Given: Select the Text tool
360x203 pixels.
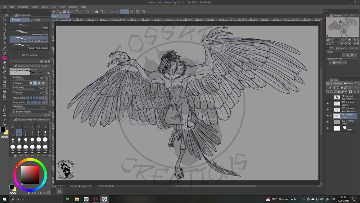Looking at the screenshot, I should 4,115.
